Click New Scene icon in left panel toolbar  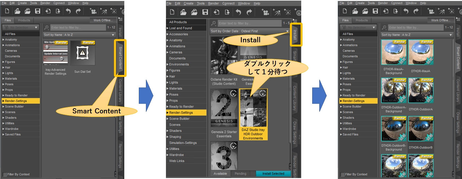7,11
